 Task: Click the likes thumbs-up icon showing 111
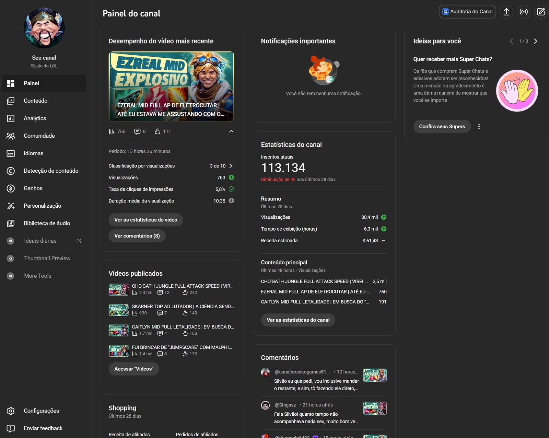tap(157, 131)
